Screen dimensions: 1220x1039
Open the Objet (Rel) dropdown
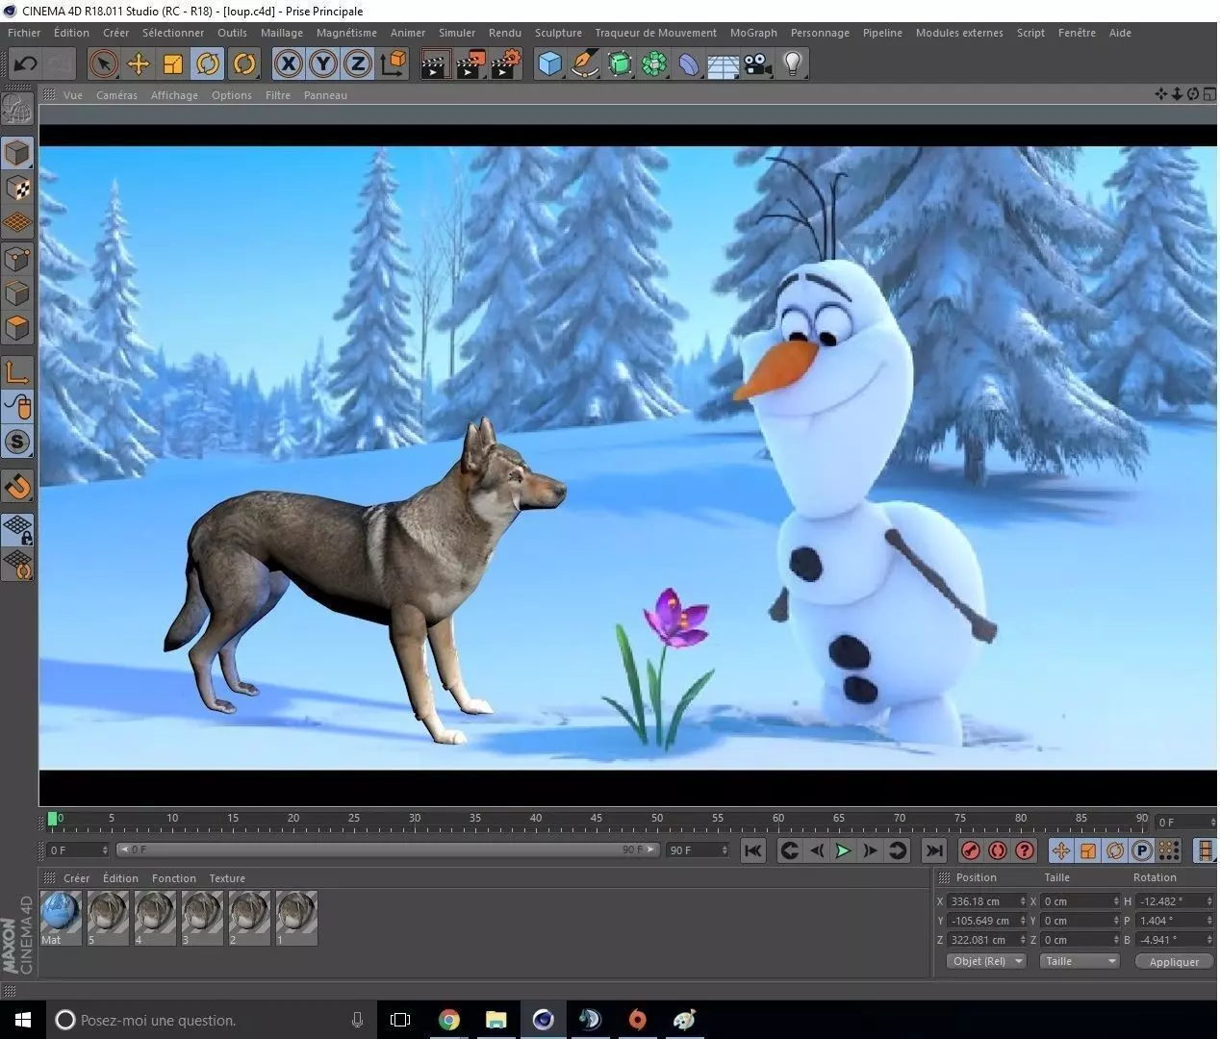(x=987, y=961)
